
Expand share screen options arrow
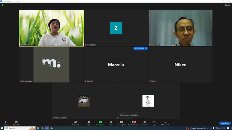(x=105, y=122)
